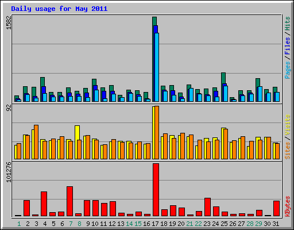This screenshot has width=294, height=230.
Task: Click the green day 21 axis label
Action: 189,224
